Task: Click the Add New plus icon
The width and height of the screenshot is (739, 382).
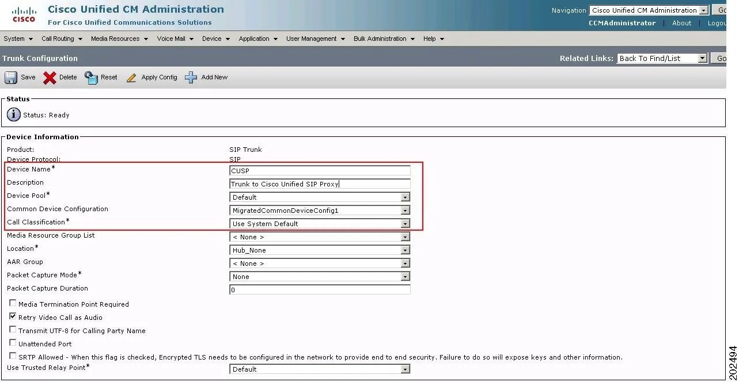Action: pyautogui.click(x=191, y=78)
